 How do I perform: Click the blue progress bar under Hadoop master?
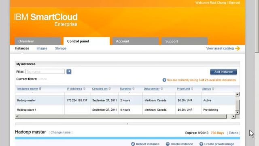pos(127,138)
